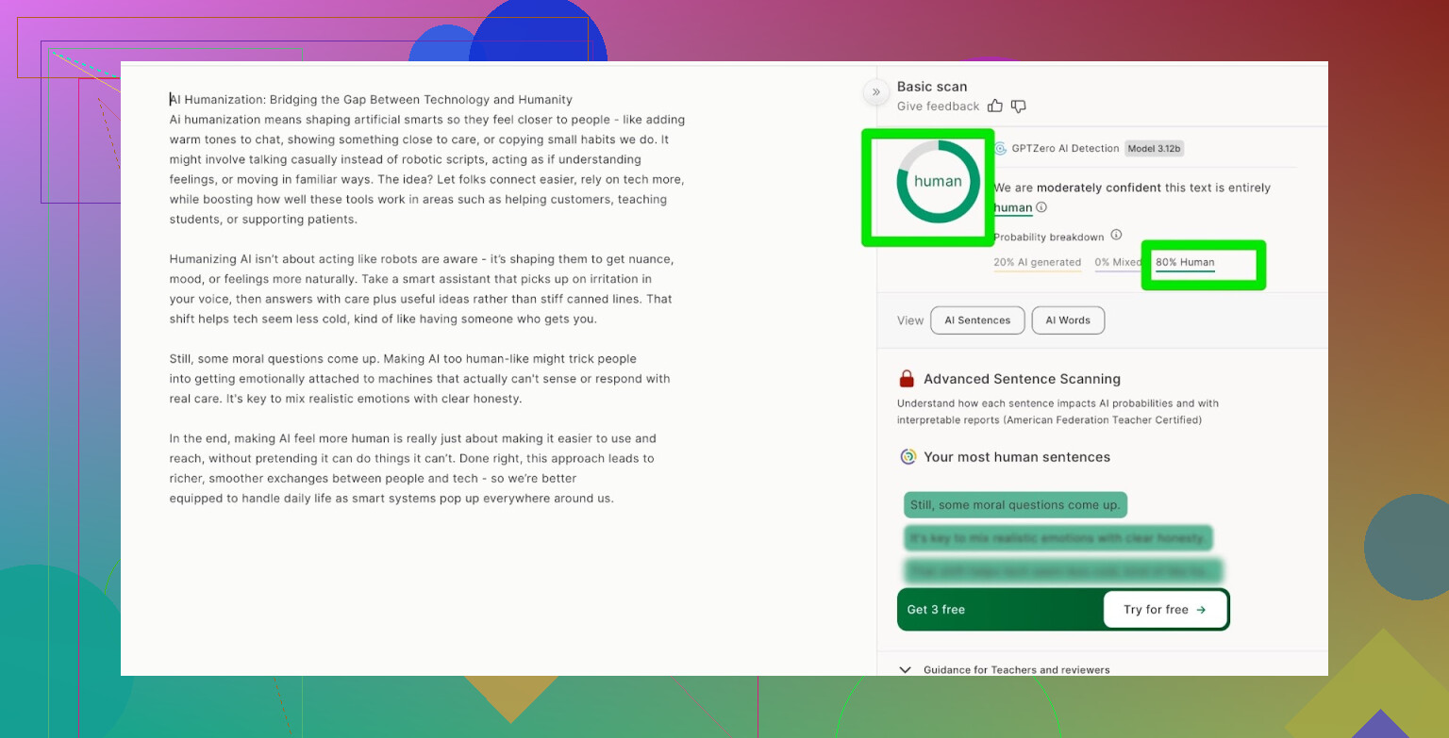Click the icon beside Your most human sentences
The height and width of the screenshot is (738, 1449).
click(x=908, y=457)
